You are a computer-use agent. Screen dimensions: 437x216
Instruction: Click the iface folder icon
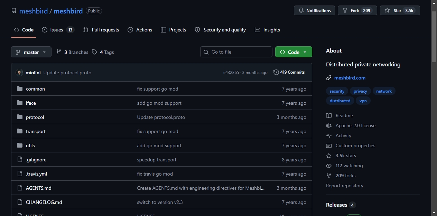tap(20, 103)
